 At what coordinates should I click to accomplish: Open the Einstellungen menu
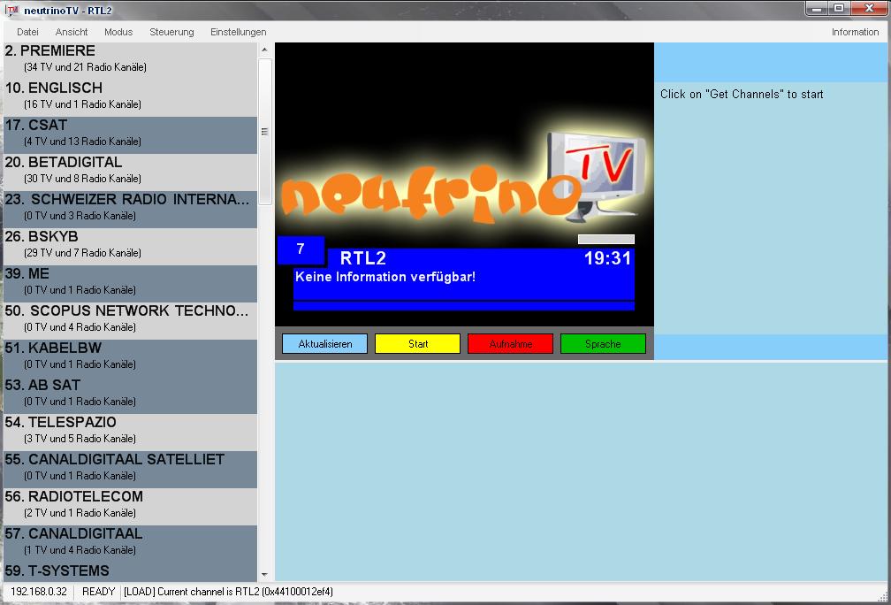click(x=238, y=32)
